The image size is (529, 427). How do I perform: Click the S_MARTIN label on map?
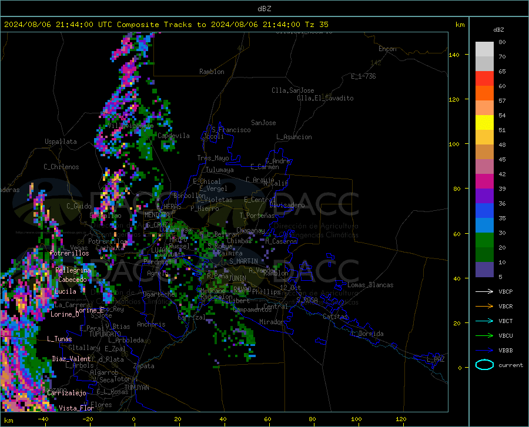click(x=243, y=261)
